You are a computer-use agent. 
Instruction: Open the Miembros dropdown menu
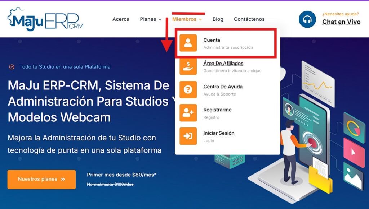184,19
